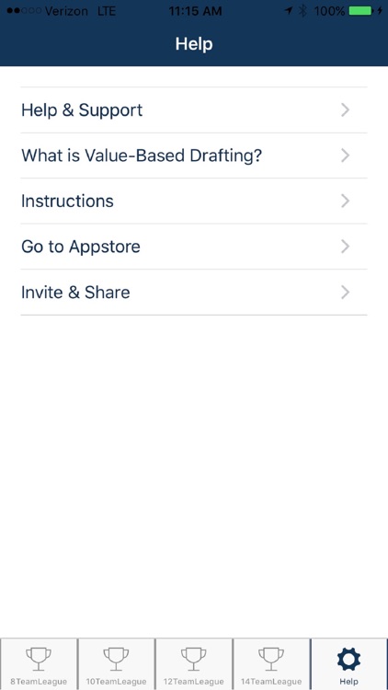Tap the Invite & Share chevron
This screenshot has width=388, height=690.
pyautogui.click(x=346, y=293)
